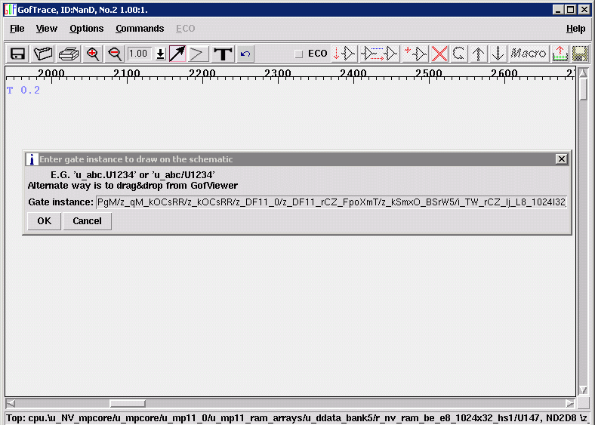
Task: Zoom out with the minus magnifier
Action: pyautogui.click(x=115, y=54)
